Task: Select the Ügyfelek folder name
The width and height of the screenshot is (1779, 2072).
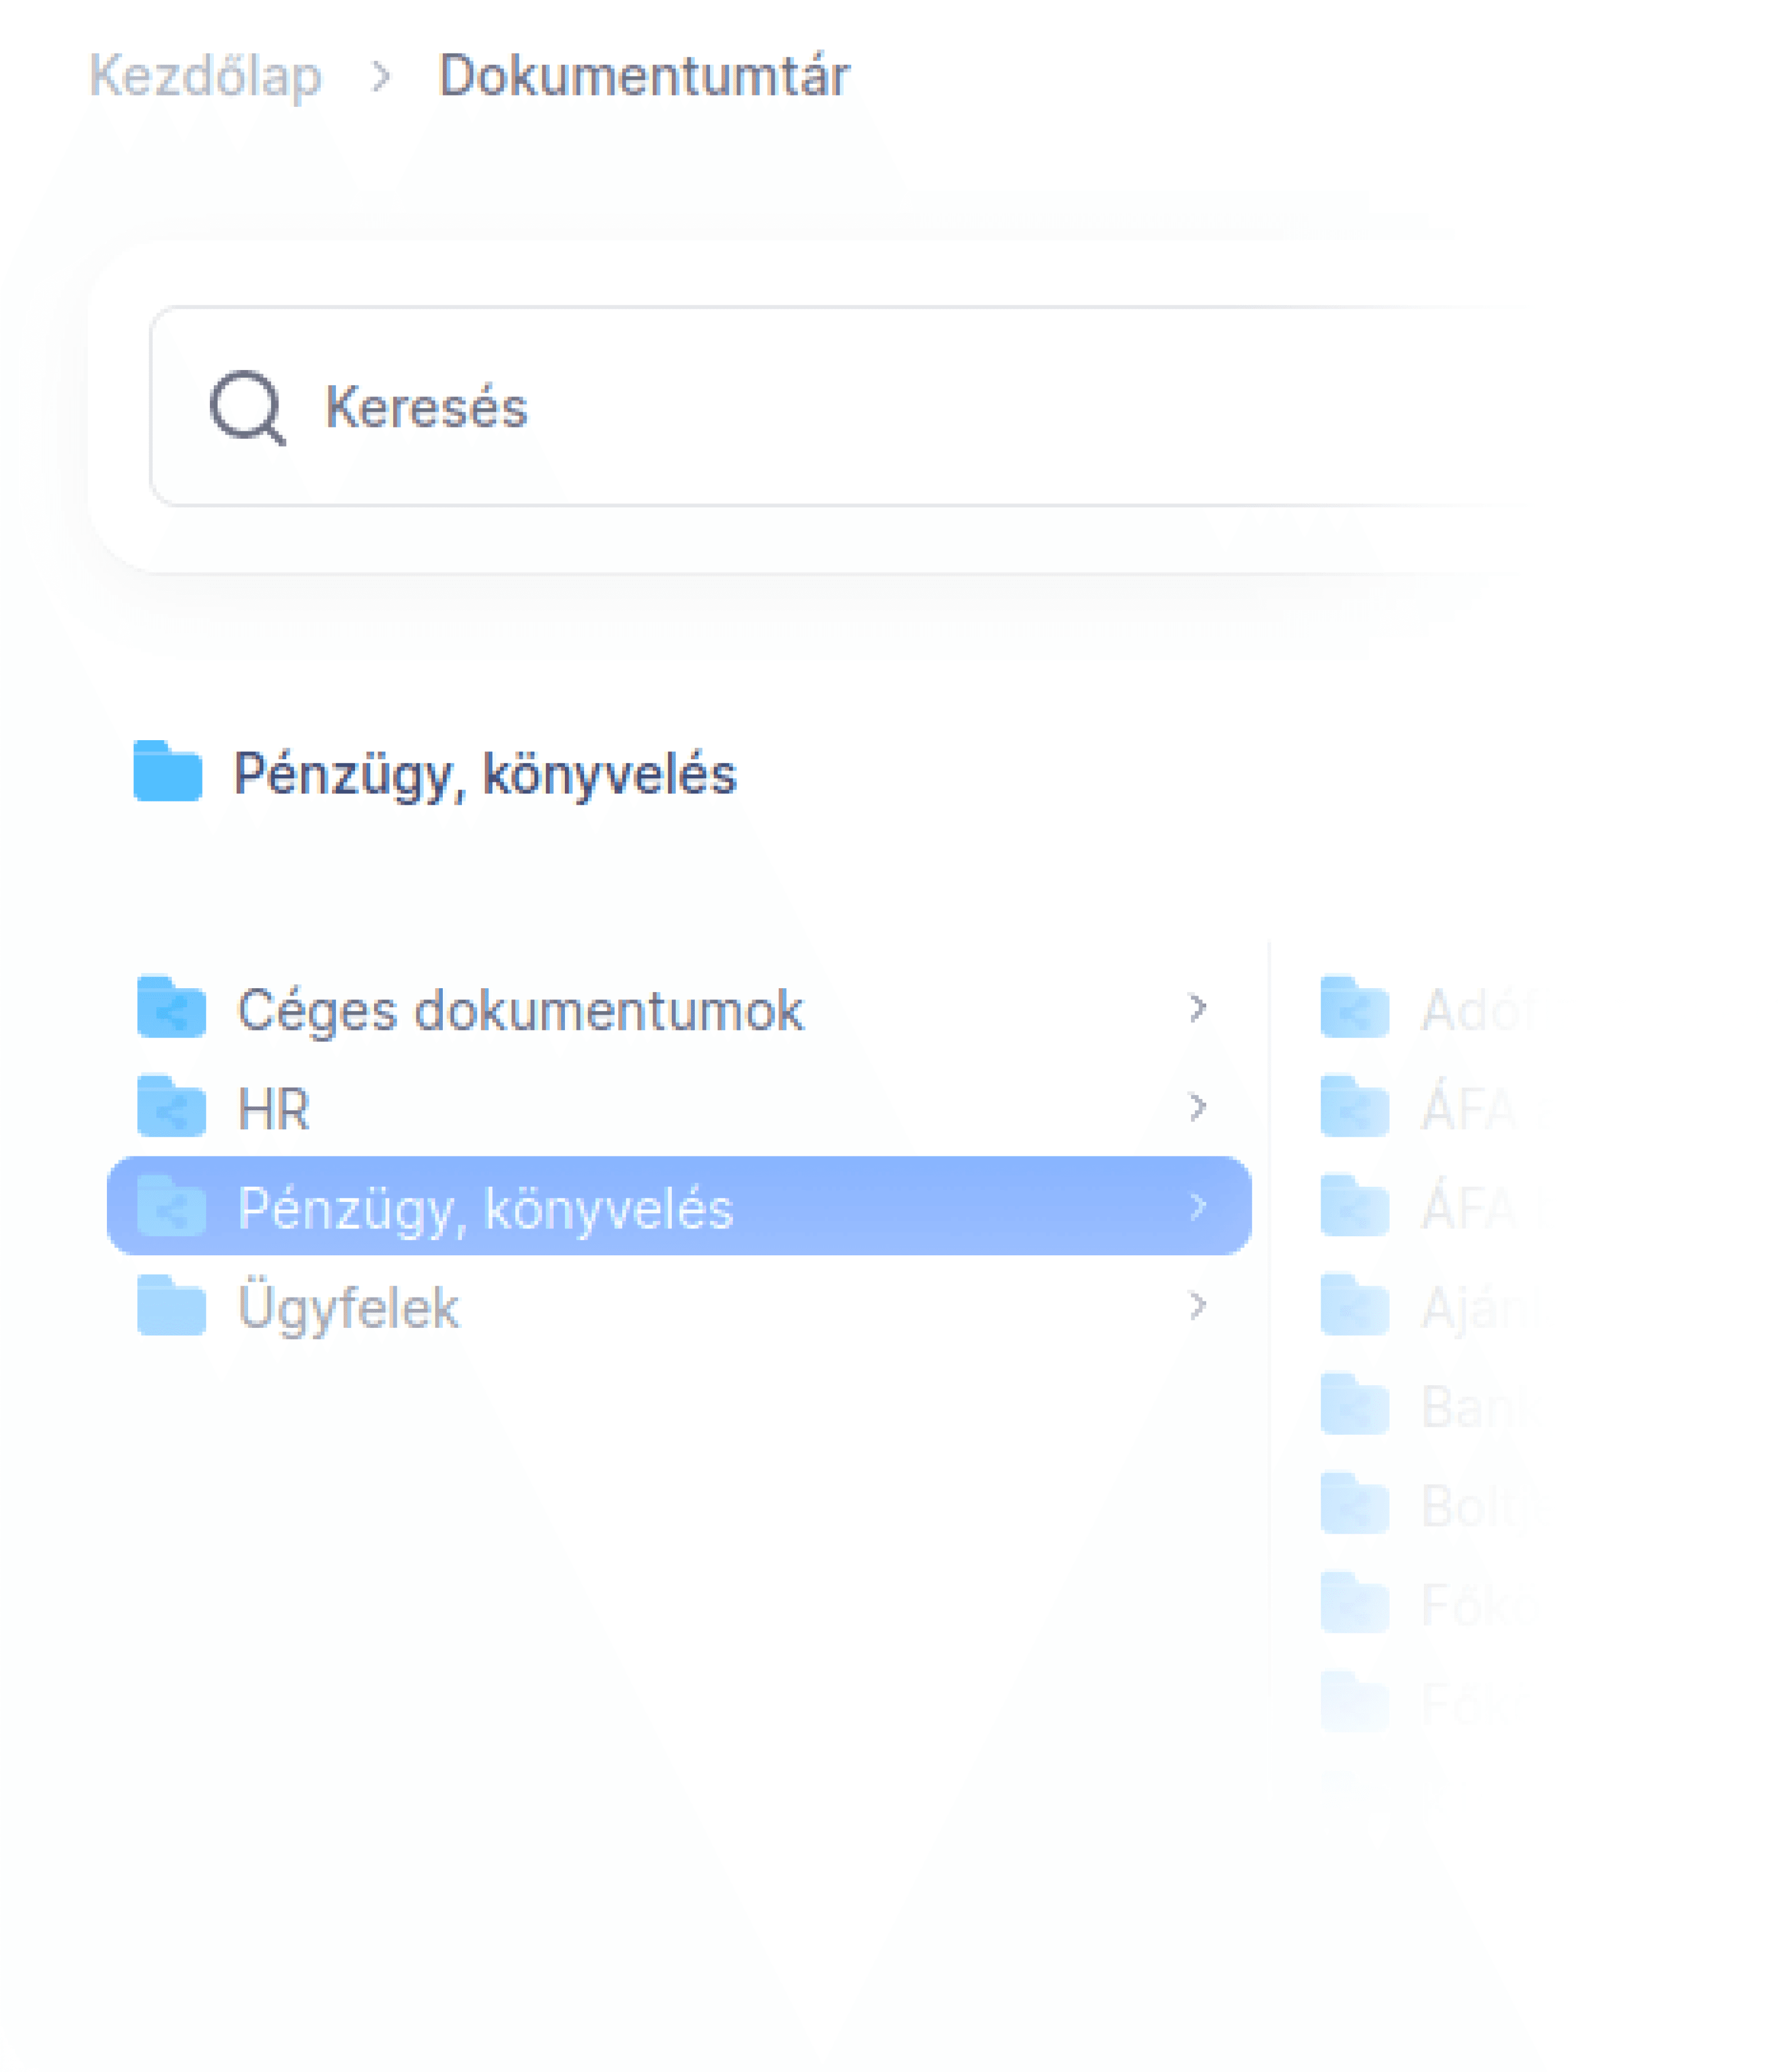Action: coord(348,1307)
